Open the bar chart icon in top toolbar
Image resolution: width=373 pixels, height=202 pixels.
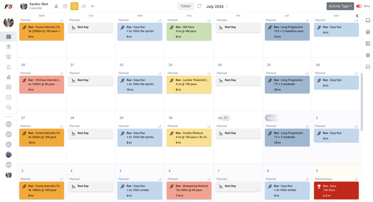(56, 7)
